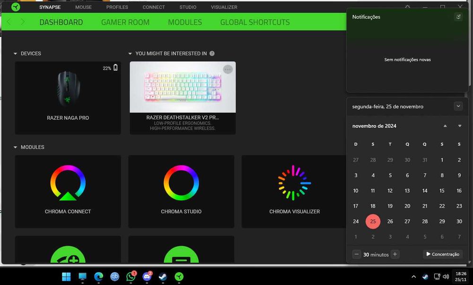The width and height of the screenshot is (473, 285).
Task: Open network settings from the tray icon
Action: coord(437,276)
